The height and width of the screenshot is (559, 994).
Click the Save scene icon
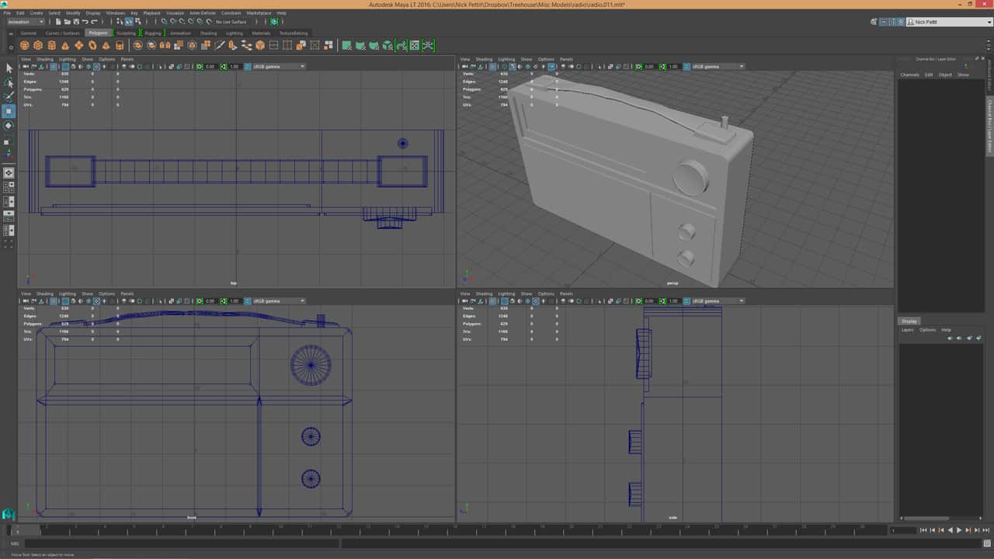click(75, 22)
